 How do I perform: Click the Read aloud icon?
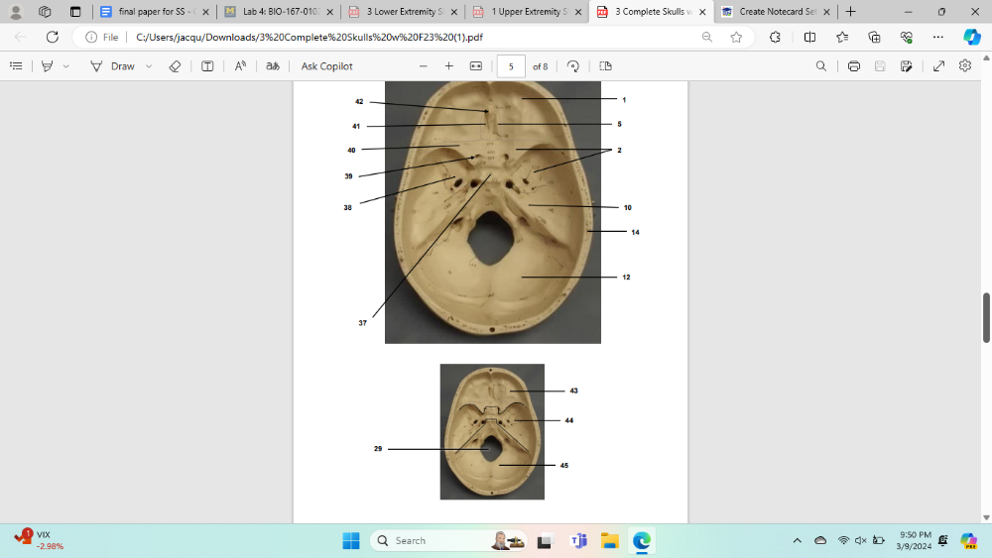point(240,66)
